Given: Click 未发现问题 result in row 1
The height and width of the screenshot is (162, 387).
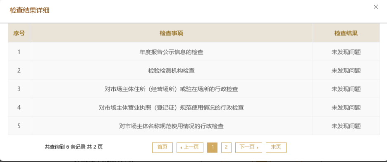Looking at the screenshot, I should pyautogui.click(x=346, y=52).
